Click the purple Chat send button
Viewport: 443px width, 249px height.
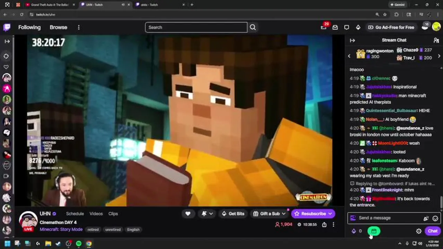pyautogui.click(x=433, y=231)
